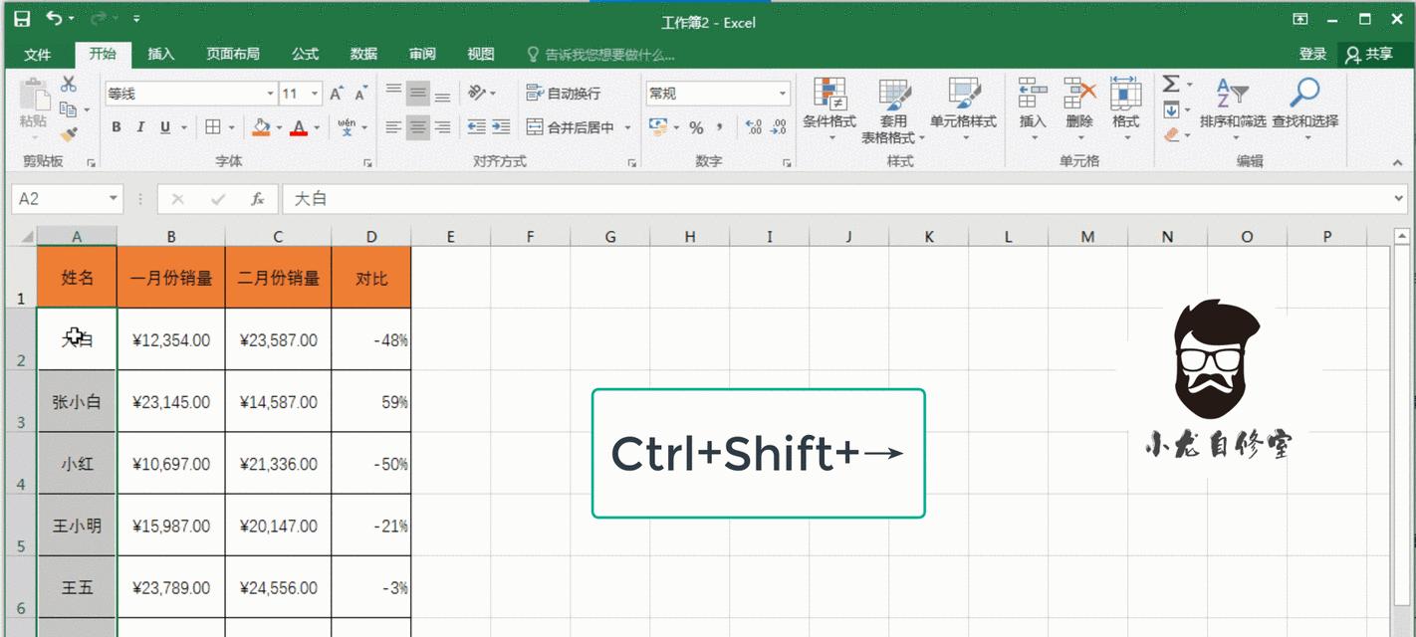This screenshot has height=637, width=1416.
Task: Click the insert function fx icon
Action: 258,199
